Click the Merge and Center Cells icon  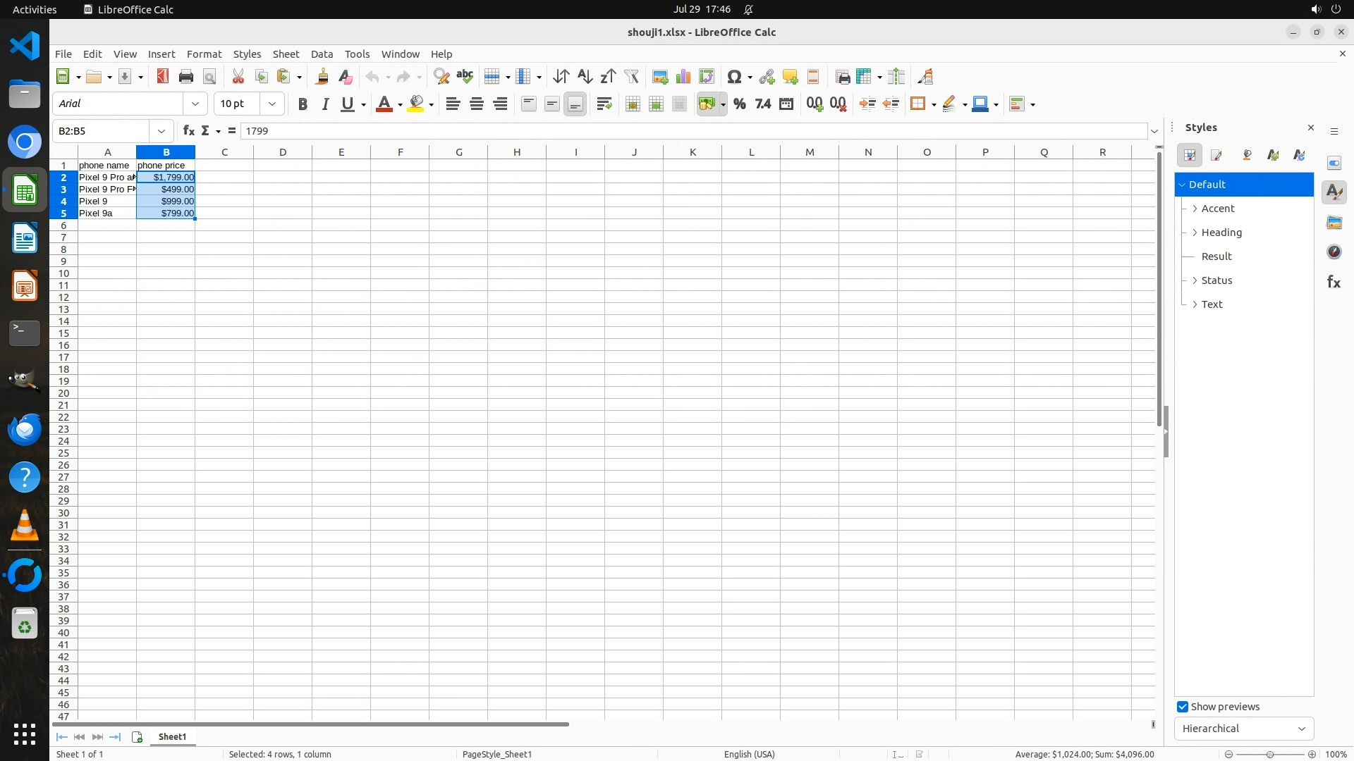coord(633,104)
